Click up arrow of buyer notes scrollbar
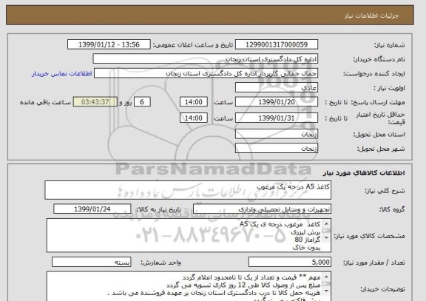The image size is (426, 301). (x=327, y=277)
